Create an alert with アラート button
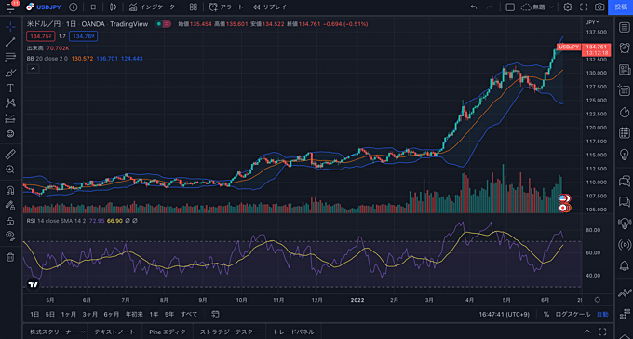The width and height of the screenshot is (633, 339). coord(226,7)
